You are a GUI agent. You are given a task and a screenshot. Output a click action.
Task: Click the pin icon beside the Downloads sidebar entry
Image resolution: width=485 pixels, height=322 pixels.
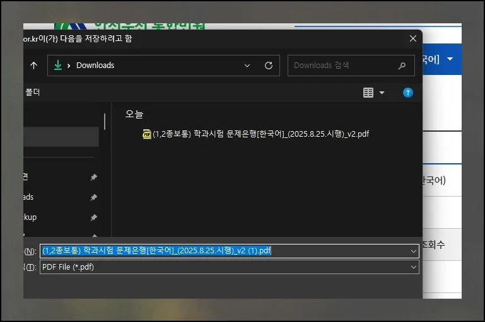click(x=93, y=197)
